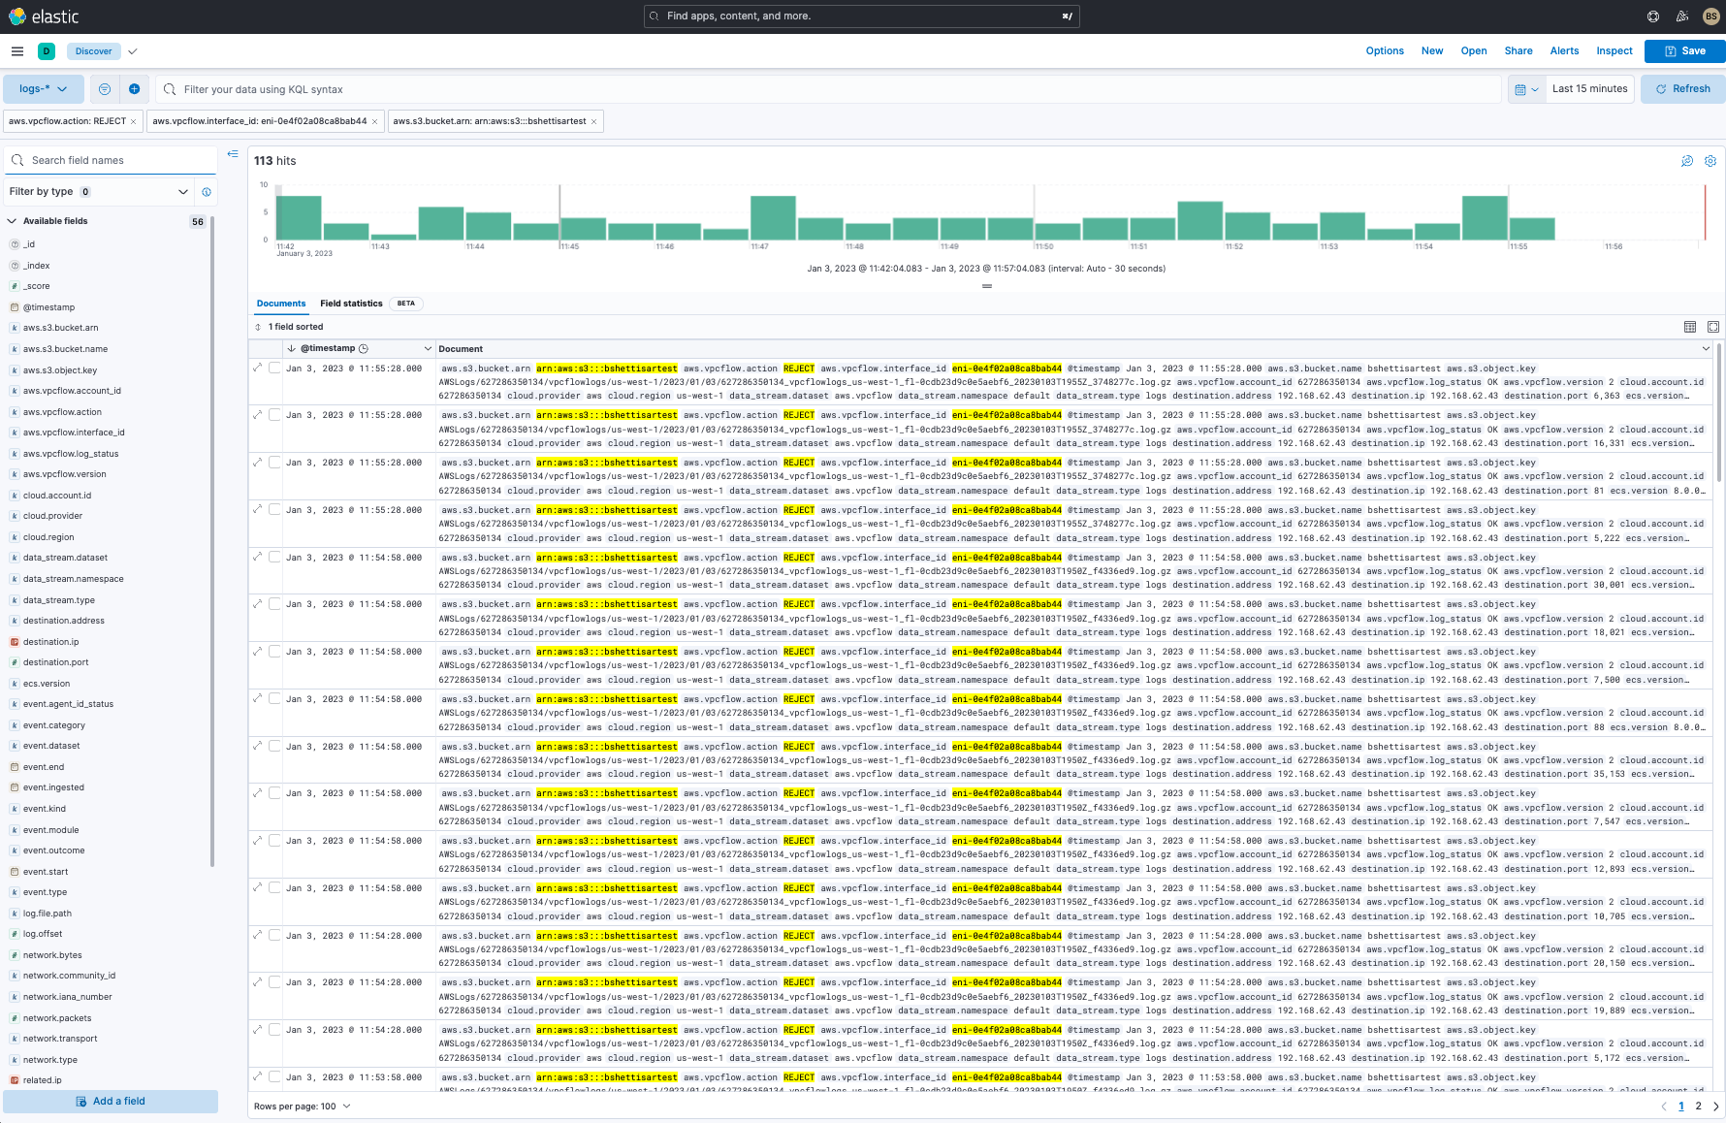Switch to the Field statistics tab

pos(351,304)
